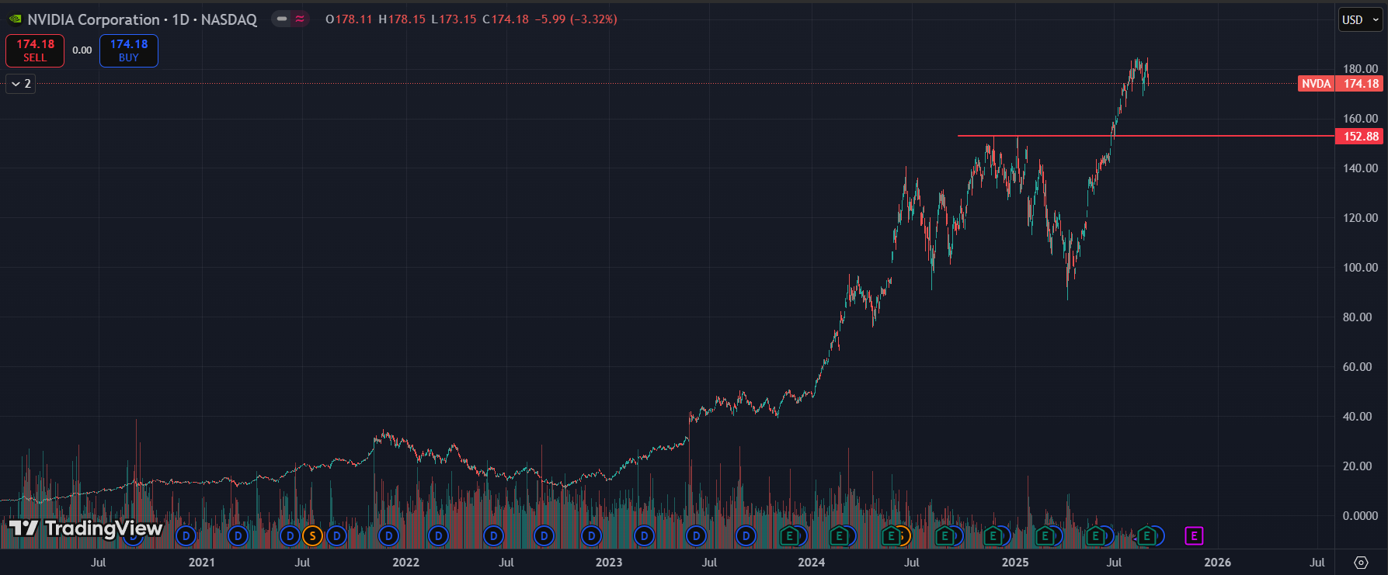
Task: Open the USD currency dropdown
Action: pos(1360,20)
